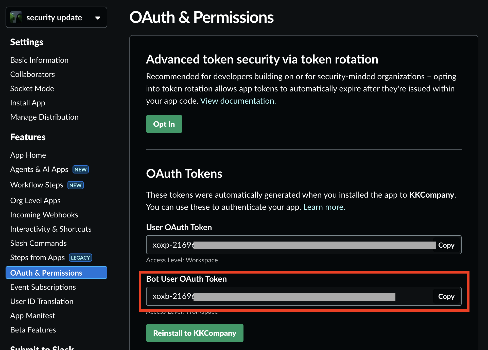Click the Opt In button

coord(164,124)
